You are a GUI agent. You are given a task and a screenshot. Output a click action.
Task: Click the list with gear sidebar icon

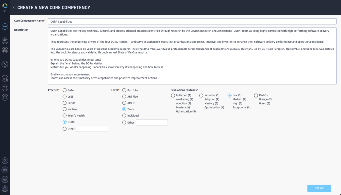tap(5, 78)
